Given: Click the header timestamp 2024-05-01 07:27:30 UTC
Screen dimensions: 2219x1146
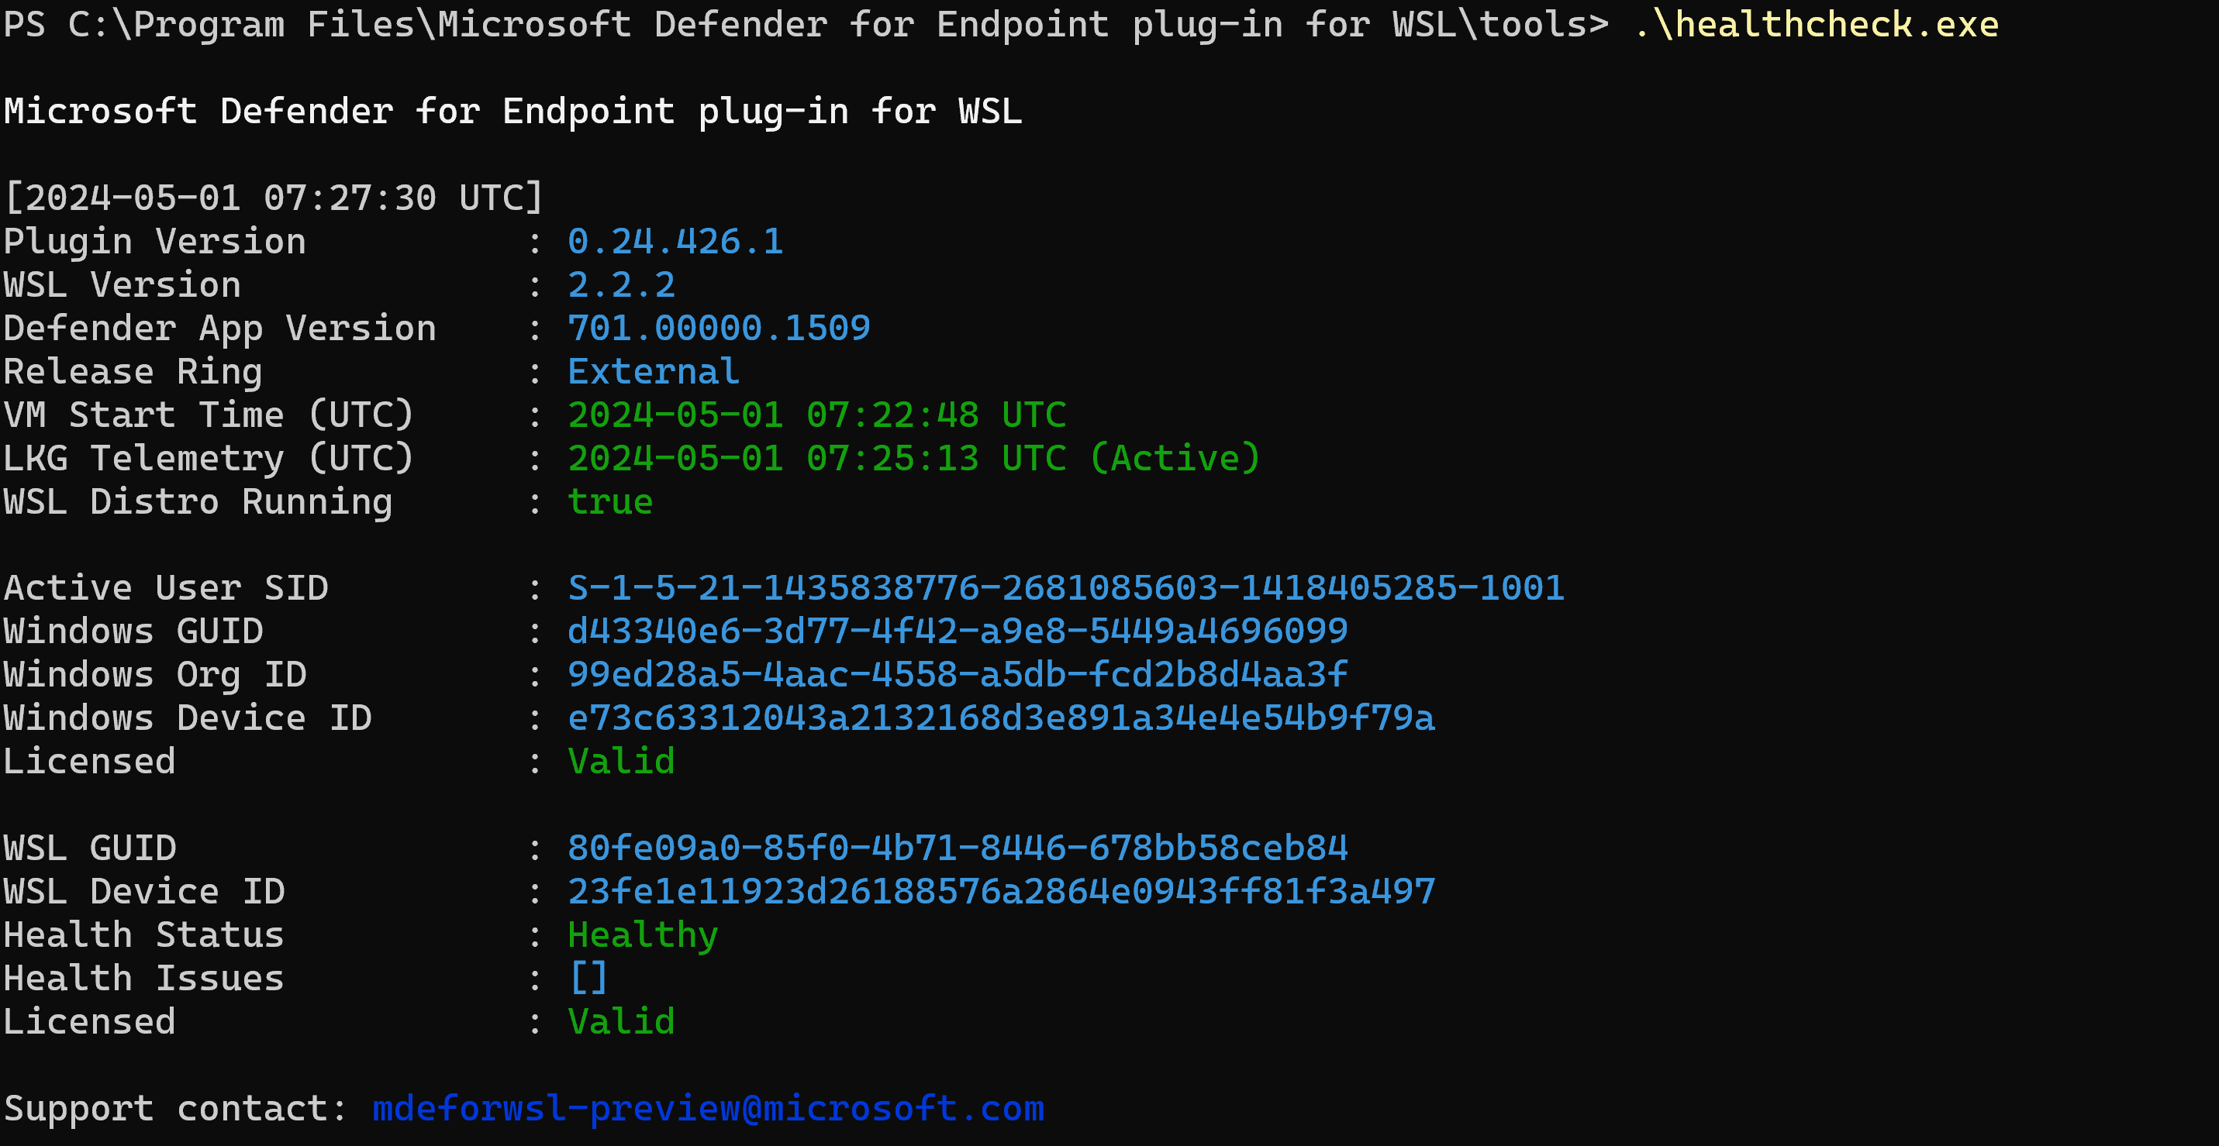Looking at the screenshot, I should pyautogui.click(x=273, y=198).
